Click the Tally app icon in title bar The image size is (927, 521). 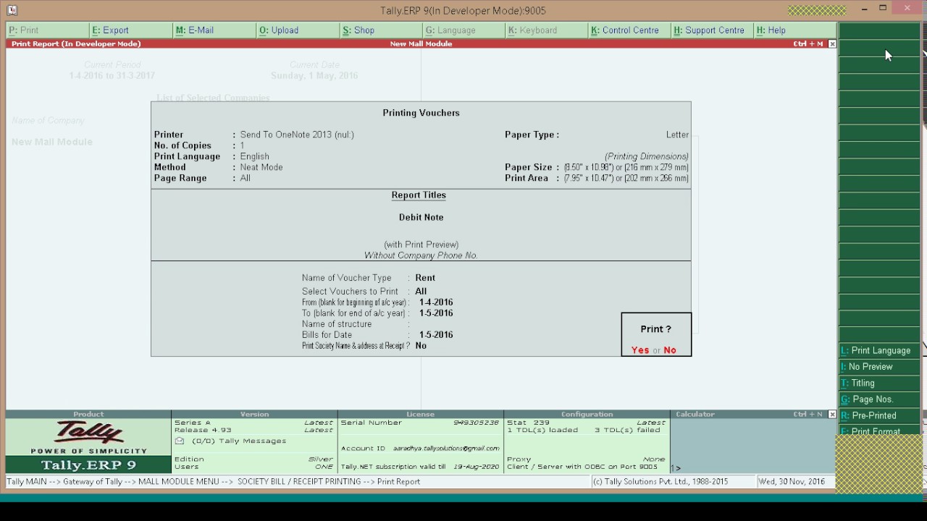click(12, 10)
